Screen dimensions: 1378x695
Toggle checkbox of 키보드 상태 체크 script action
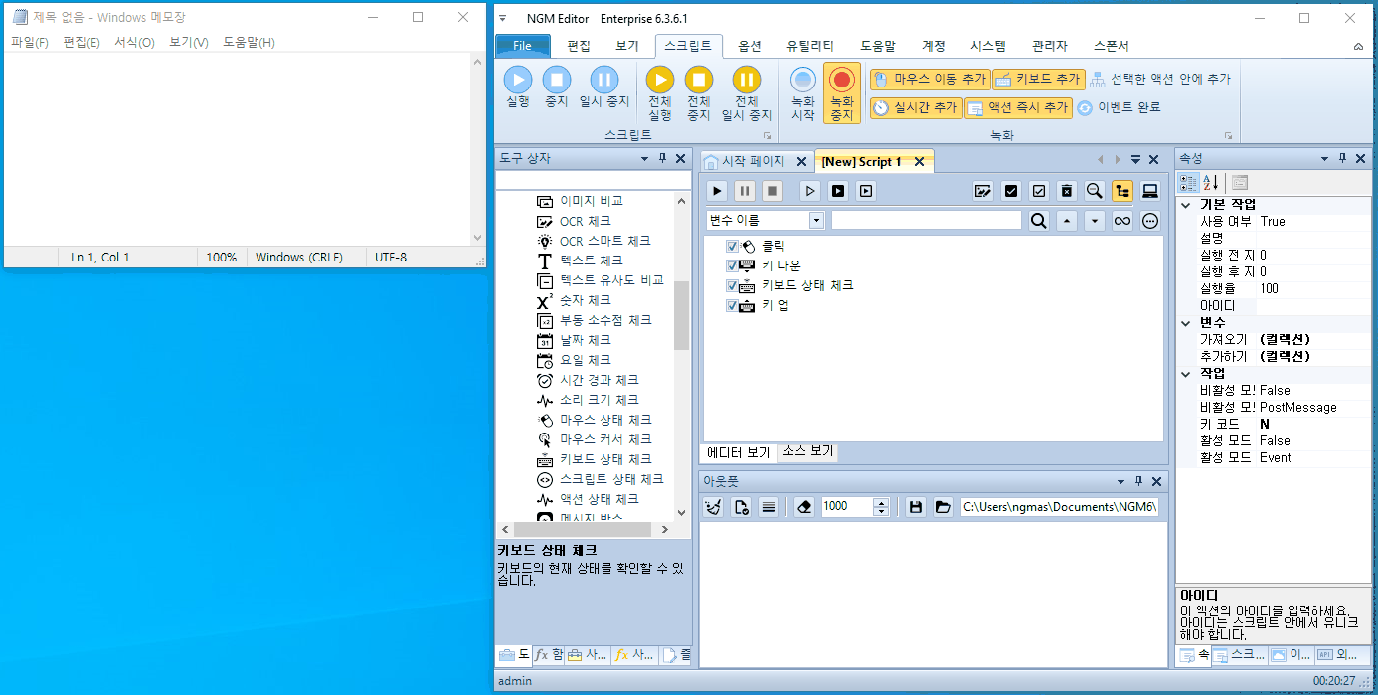tap(733, 285)
